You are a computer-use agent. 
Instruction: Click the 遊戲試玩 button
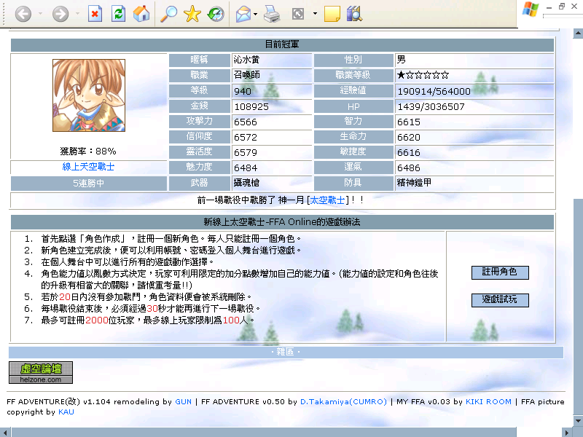(x=499, y=300)
